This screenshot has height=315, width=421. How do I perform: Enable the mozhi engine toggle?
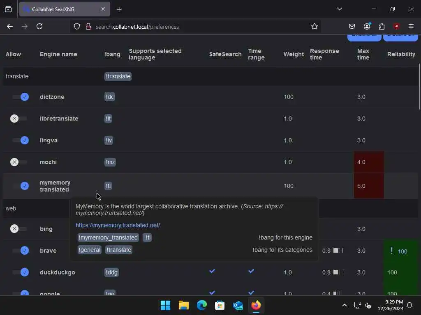tap(18, 162)
